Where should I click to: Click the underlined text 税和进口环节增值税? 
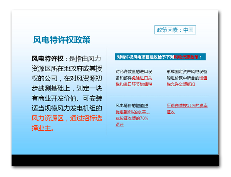pyautogui.click(x=134, y=84)
